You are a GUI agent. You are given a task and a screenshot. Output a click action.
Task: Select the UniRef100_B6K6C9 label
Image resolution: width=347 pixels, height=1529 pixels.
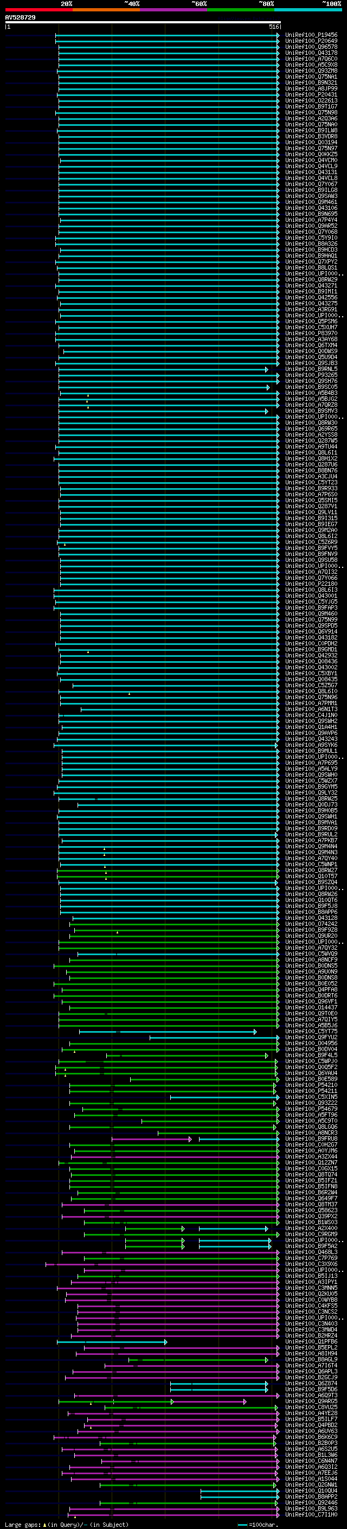tap(311, 1437)
